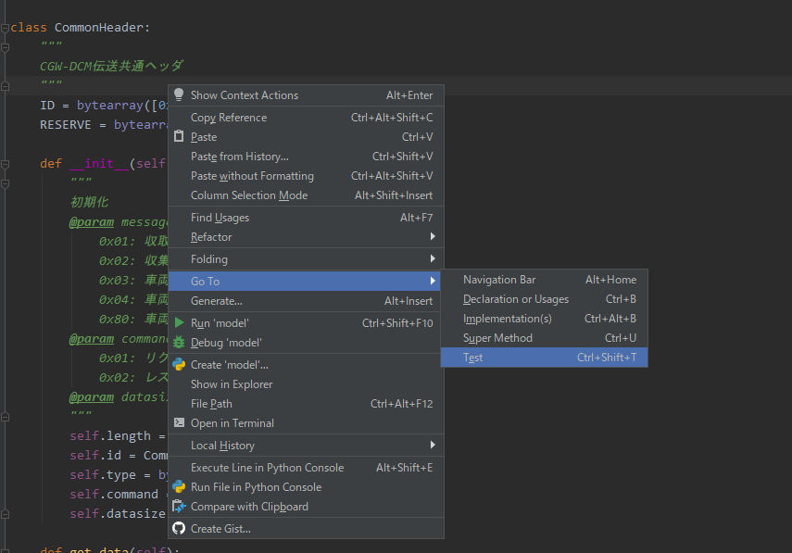Screen dimensions: 792x553
Task: Click the bug icon beside Debug 'model'
Action: click(x=178, y=343)
